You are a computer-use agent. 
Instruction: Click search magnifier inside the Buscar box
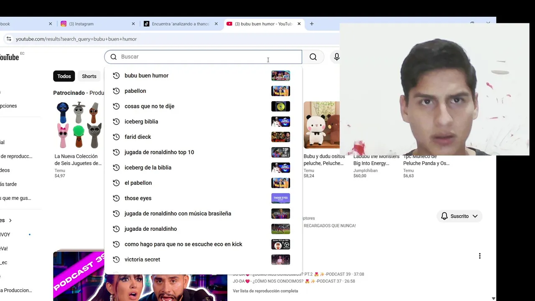(x=113, y=57)
